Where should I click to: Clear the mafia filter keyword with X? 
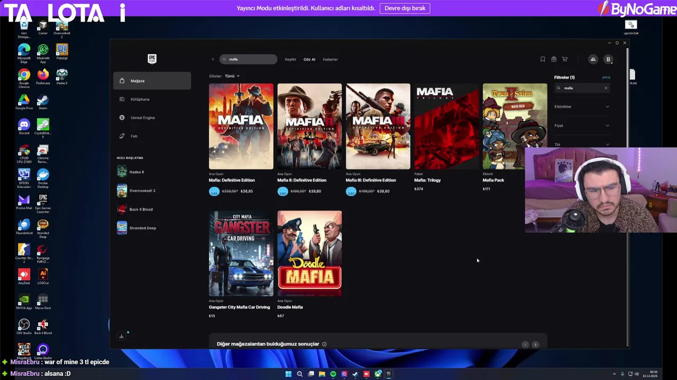pos(606,88)
